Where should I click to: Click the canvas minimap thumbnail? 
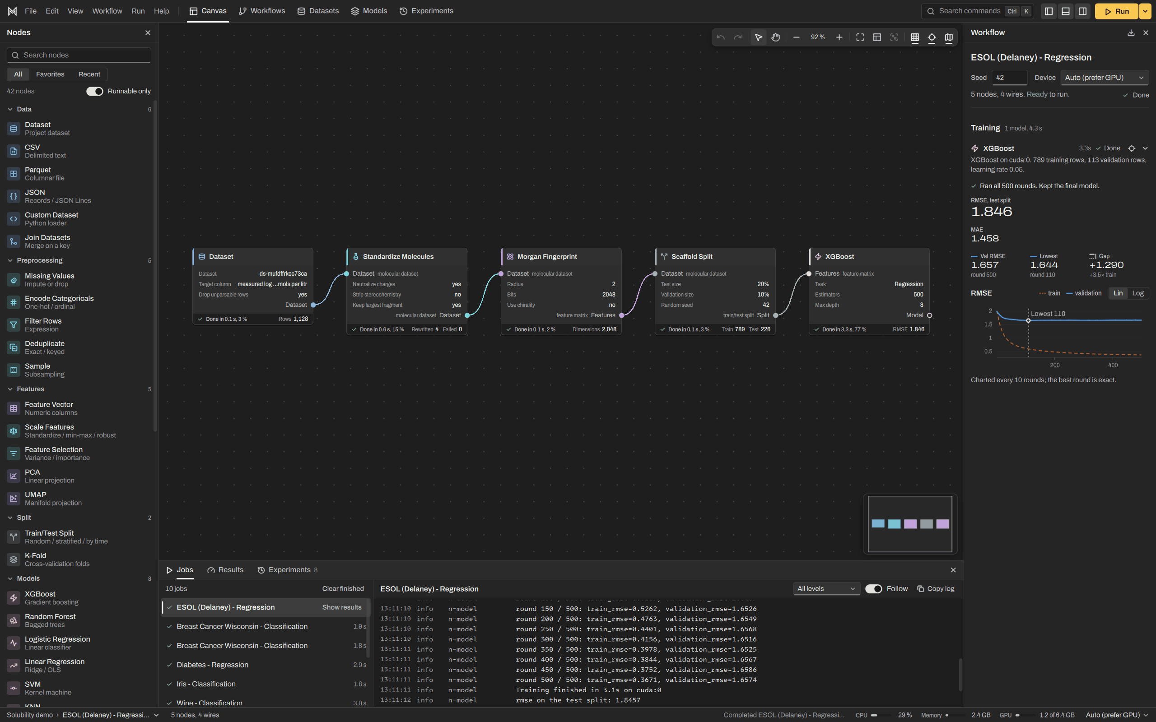pos(910,524)
